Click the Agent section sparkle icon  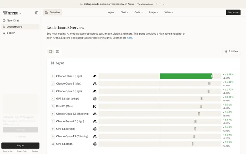53,63
